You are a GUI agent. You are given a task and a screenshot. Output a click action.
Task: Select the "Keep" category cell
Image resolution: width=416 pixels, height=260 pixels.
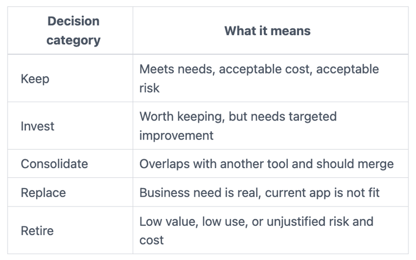pos(35,79)
